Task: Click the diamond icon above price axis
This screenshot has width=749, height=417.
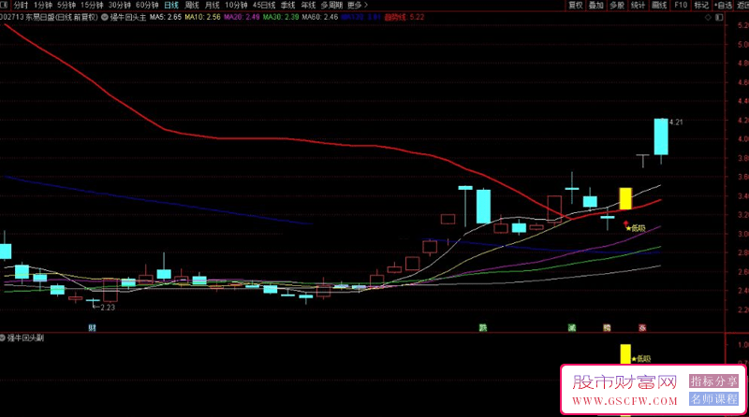Action: click(x=708, y=17)
